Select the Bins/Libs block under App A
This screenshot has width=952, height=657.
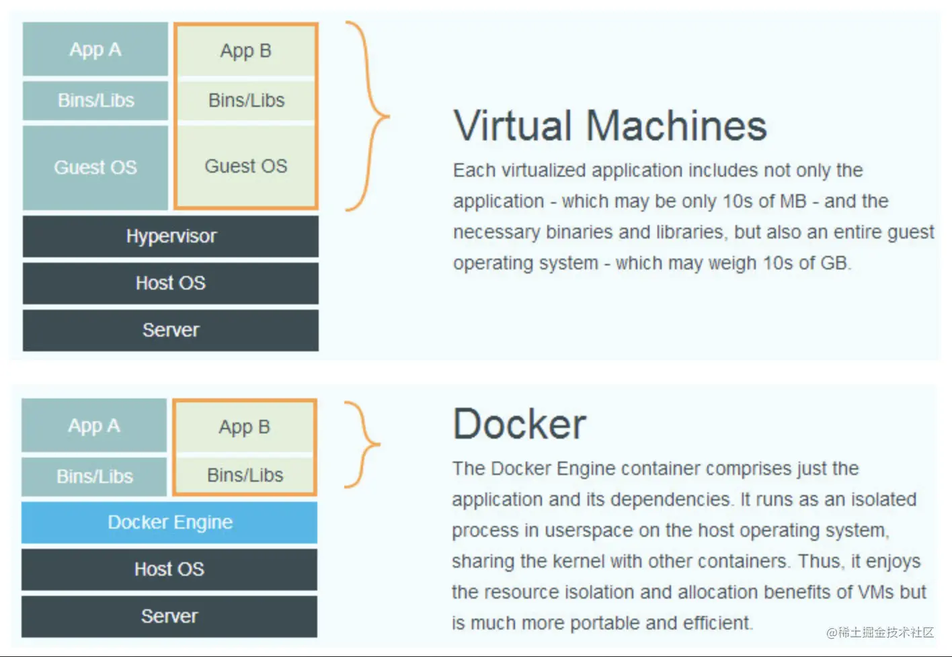tap(95, 100)
